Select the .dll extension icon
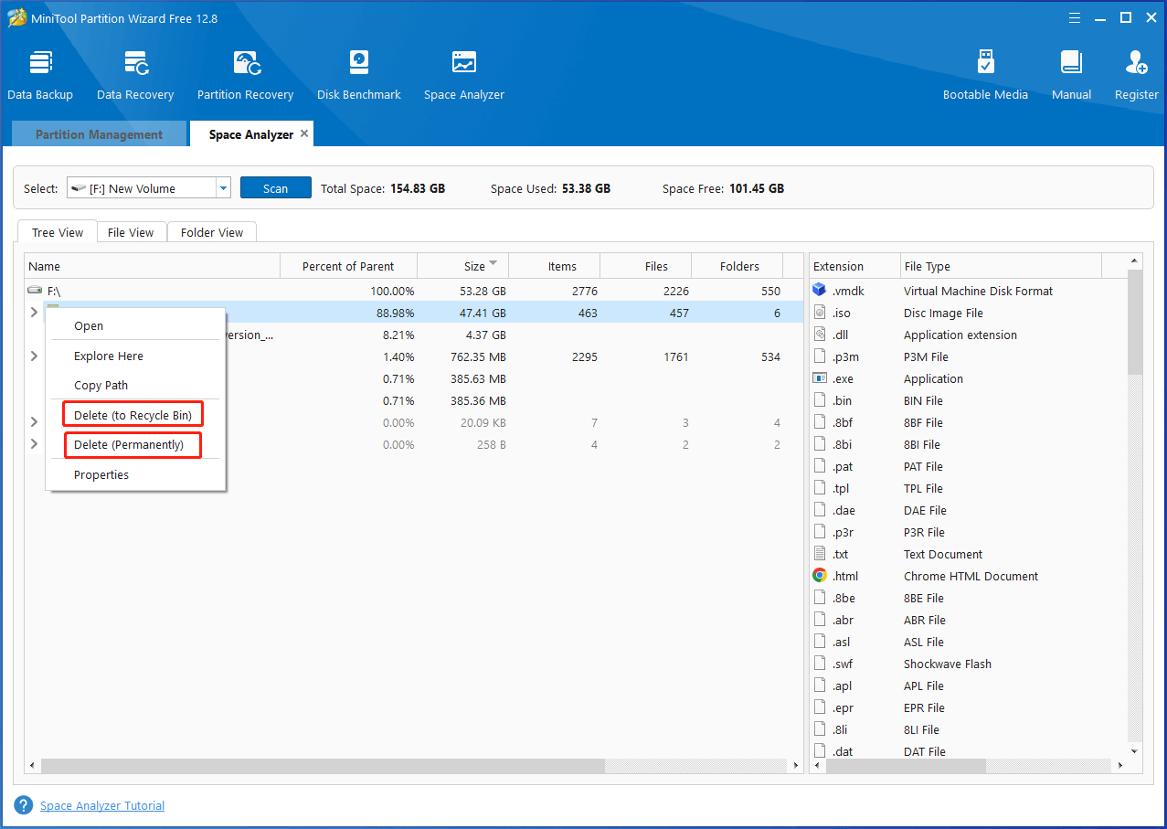The height and width of the screenshot is (829, 1167). tap(819, 335)
